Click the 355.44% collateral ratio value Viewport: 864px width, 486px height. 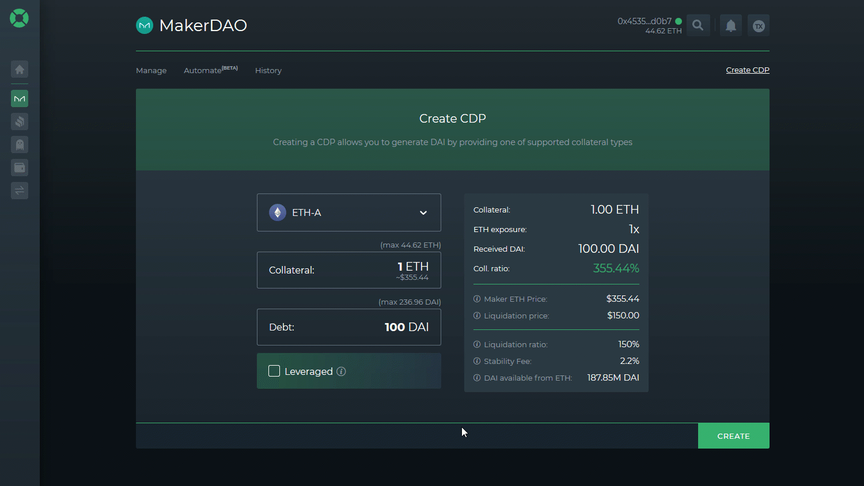616,268
